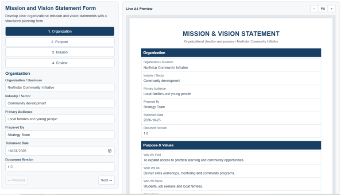Screen dimensions: 340x195
Task: Click the preview's Organization section header
Action: [231, 53]
